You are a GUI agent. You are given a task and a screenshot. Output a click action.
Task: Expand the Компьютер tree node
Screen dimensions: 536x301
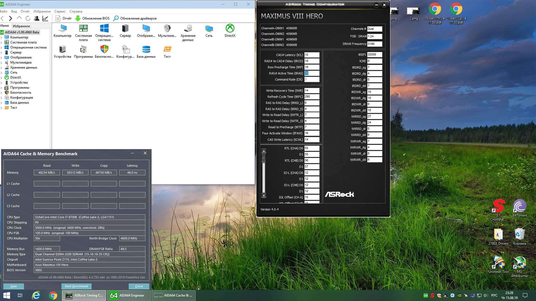pyautogui.click(x=1, y=38)
